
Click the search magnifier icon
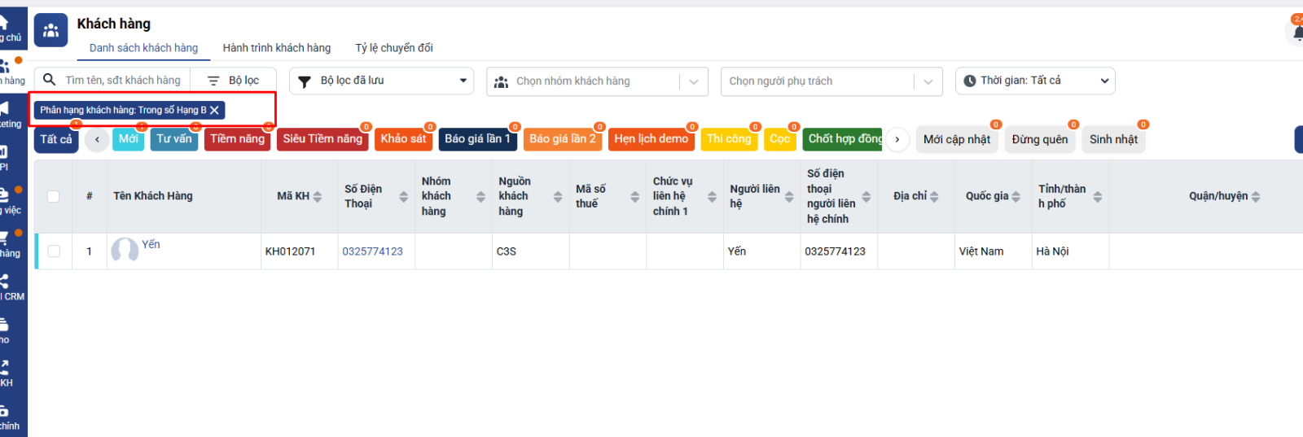point(50,80)
